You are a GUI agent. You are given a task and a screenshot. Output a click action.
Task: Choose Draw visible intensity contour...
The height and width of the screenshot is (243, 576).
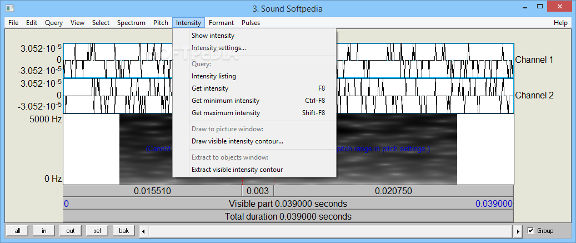point(254,141)
